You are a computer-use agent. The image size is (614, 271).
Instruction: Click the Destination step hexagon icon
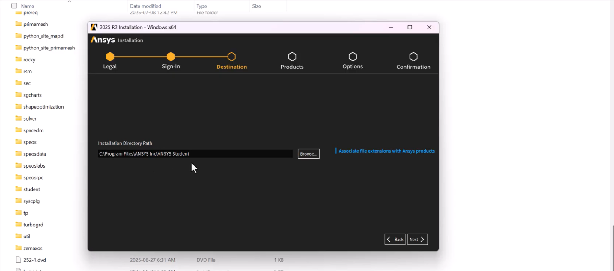[231, 57]
